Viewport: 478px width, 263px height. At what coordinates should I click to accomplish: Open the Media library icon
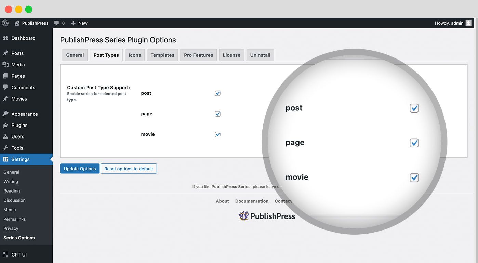coord(6,64)
